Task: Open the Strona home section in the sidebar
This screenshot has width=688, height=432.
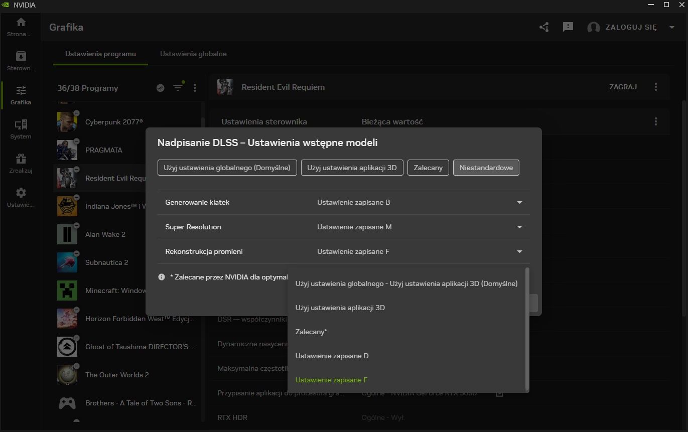Action: click(x=21, y=27)
